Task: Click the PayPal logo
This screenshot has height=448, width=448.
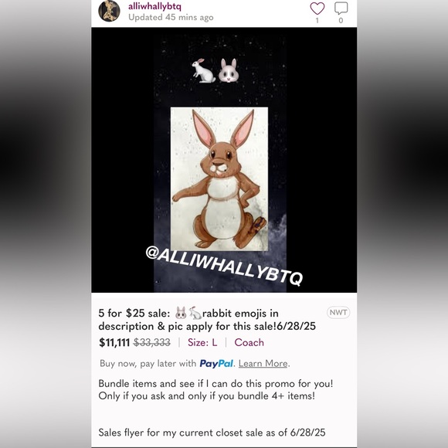Action: [216, 364]
